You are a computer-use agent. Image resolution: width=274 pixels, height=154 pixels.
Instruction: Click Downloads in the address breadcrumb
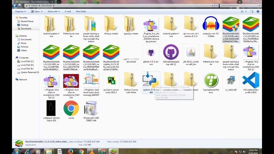point(47,6)
